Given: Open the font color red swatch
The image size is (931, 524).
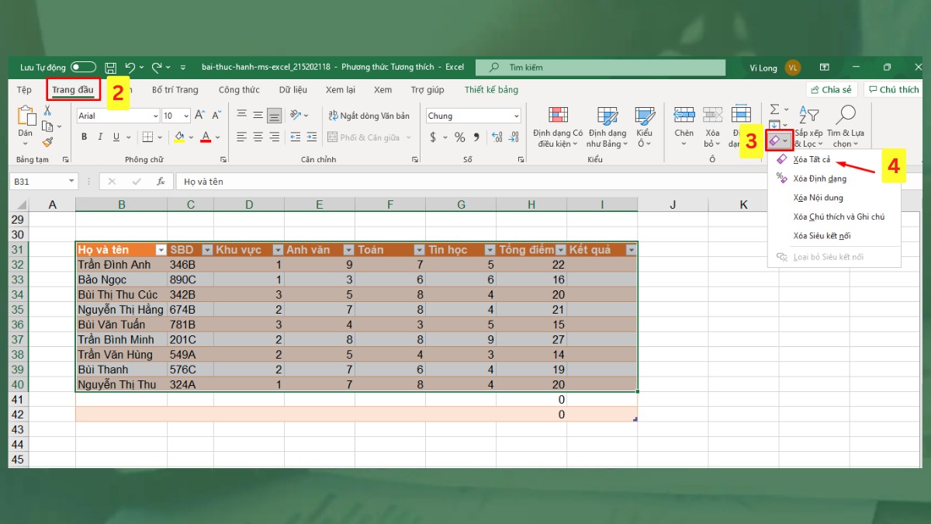Looking at the screenshot, I should [x=206, y=138].
